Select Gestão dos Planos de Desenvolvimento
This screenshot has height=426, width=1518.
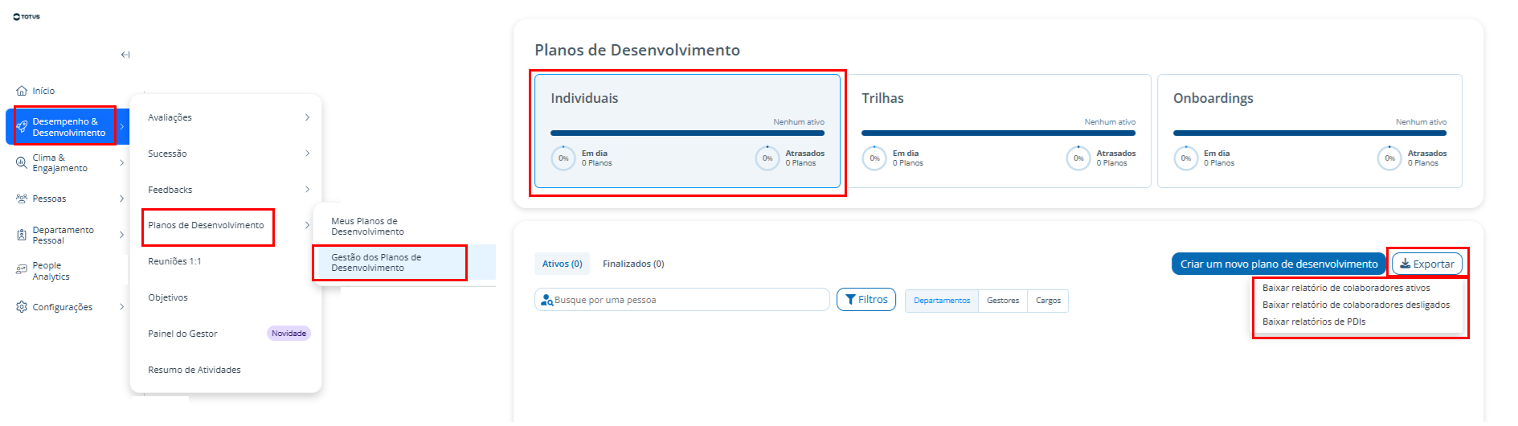(376, 262)
